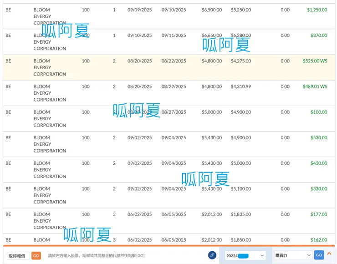The height and width of the screenshot is (264, 337).
Task: Click the chain link icon in bottom bar
Action: [x=212, y=255]
